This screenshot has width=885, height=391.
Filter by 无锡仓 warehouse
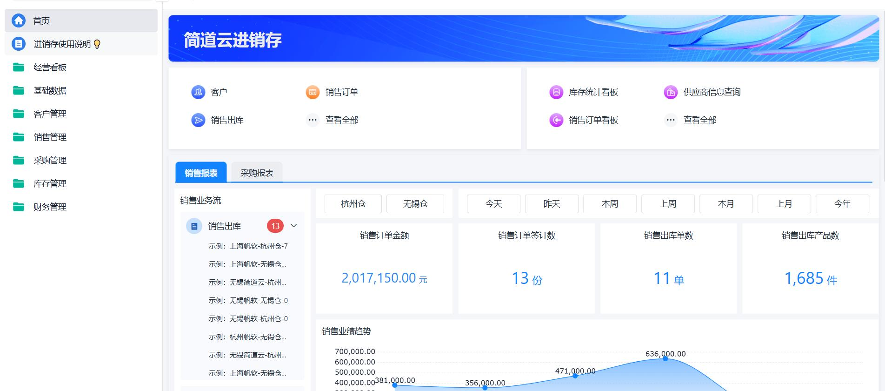(415, 204)
